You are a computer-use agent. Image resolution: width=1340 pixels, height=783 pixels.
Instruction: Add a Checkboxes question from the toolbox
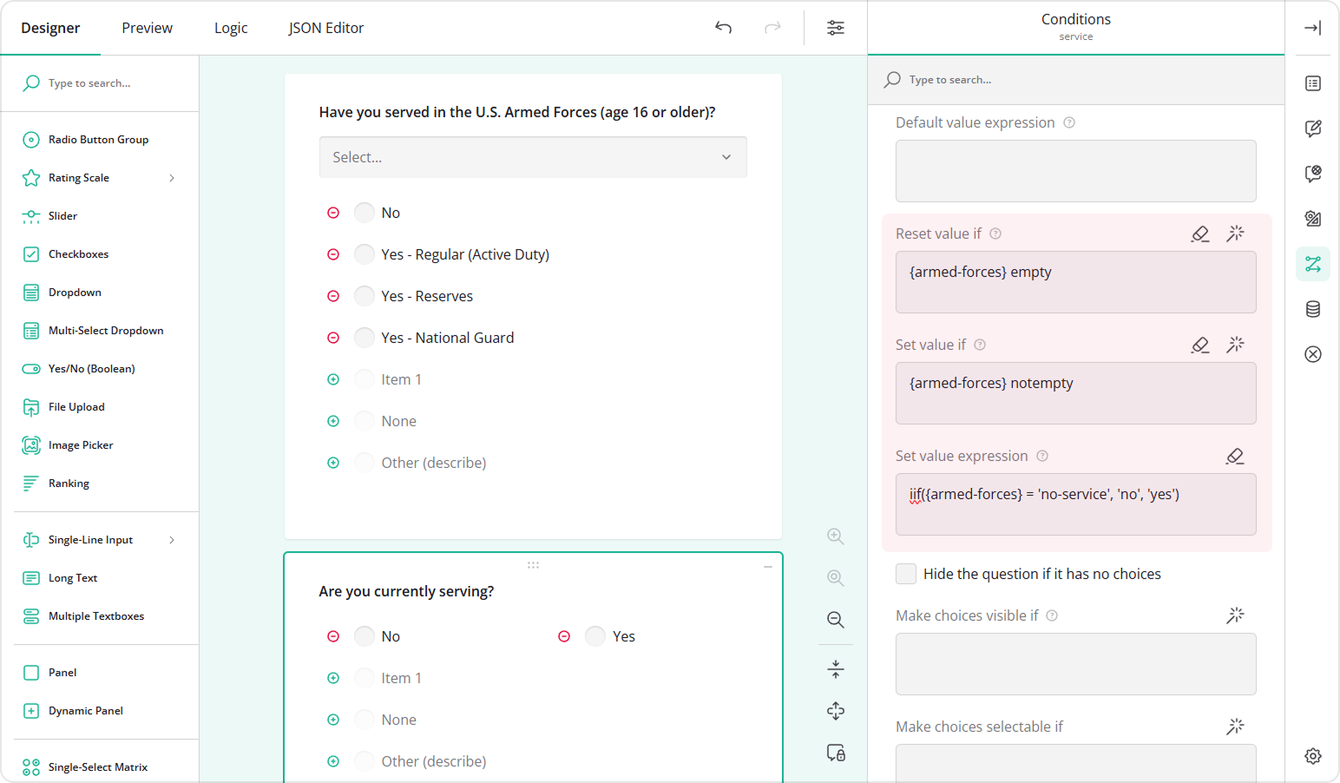click(x=78, y=254)
